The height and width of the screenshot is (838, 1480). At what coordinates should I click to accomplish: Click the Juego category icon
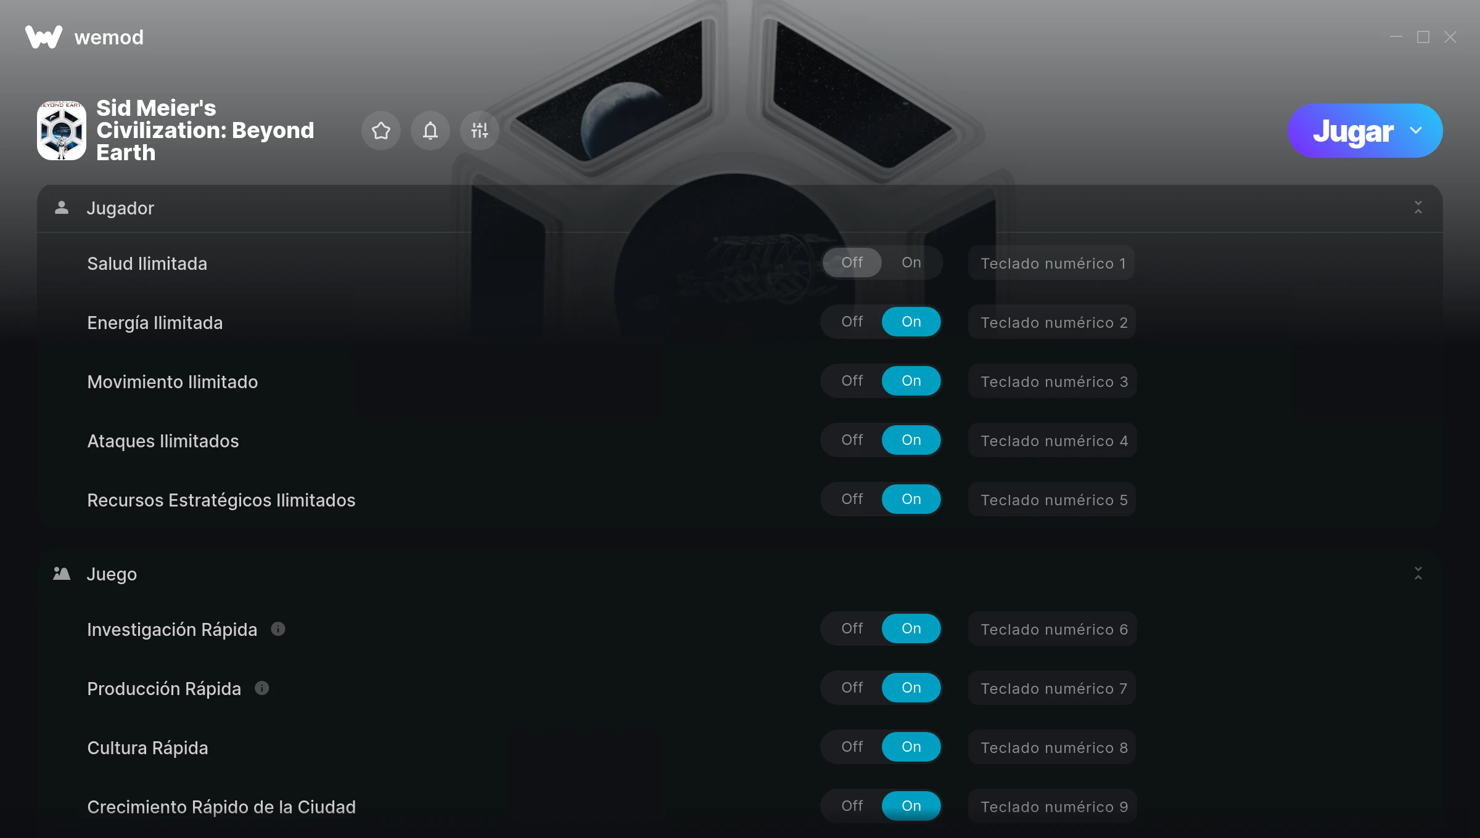(x=62, y=574)
